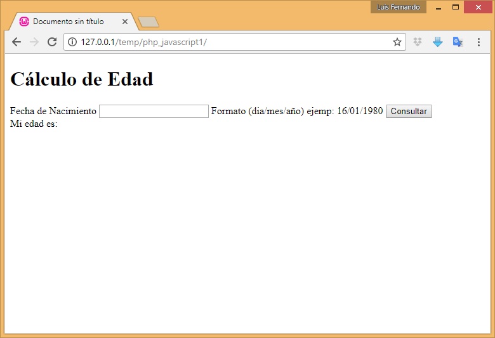Open the Dropbox extension icon

[418, 42]
